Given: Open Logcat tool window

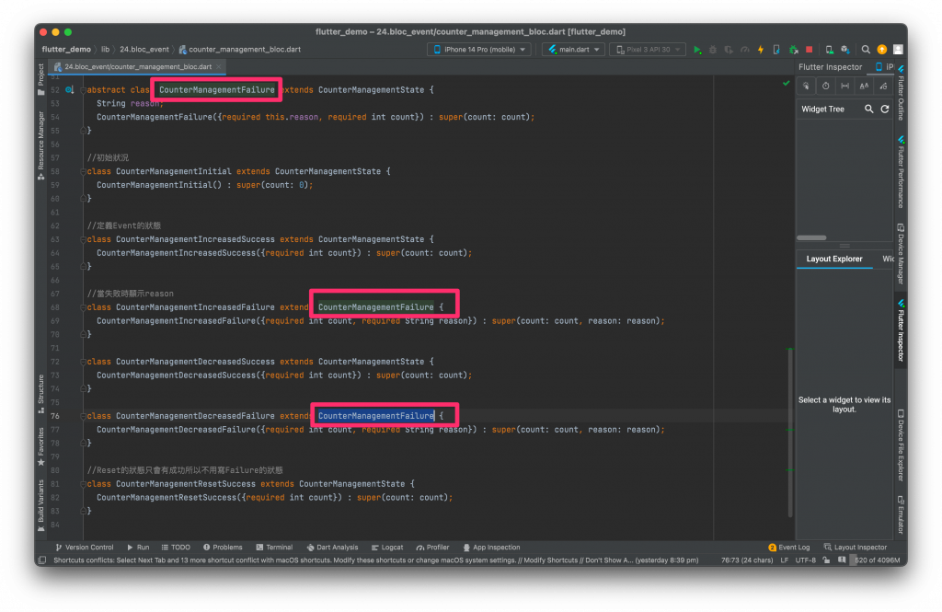Looking at the screenshot, I should (x=387, y=548).
